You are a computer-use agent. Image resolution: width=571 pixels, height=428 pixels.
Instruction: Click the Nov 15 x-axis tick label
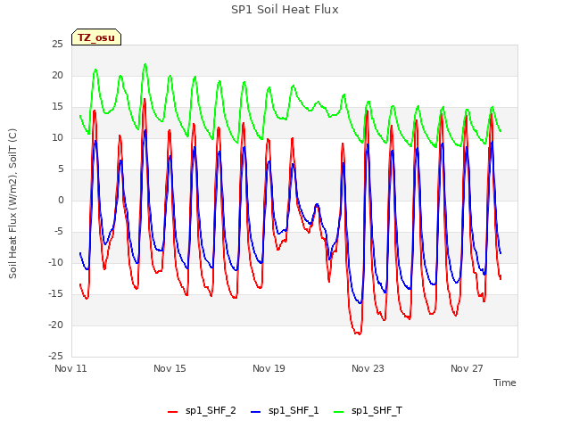click(170, 368)
